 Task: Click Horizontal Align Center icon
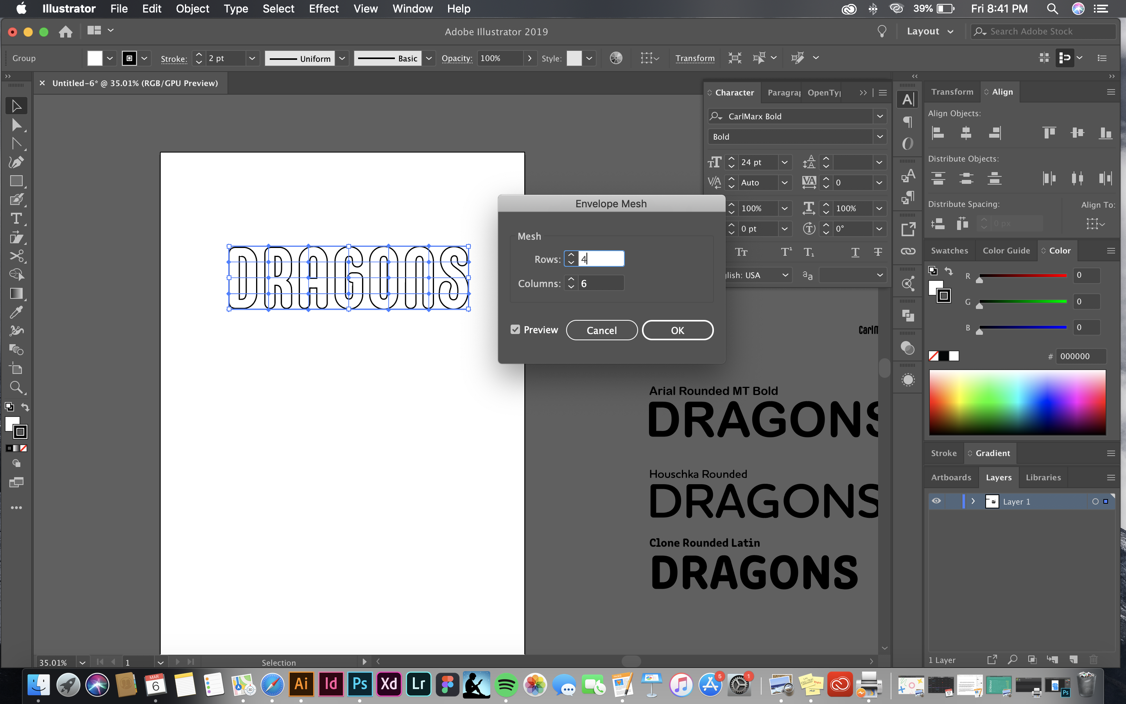pyautogui.click(x=966, y=133)
